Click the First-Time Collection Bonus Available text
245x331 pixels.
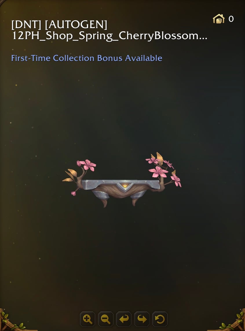click(87, 58)
